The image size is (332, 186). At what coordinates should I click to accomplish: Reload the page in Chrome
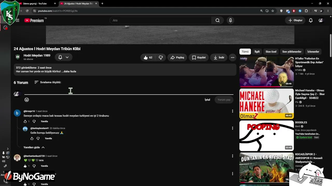pos(27,11)
